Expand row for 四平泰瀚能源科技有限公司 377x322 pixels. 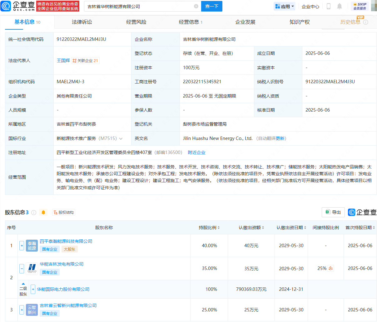pyautogui.click(x=22, y=246)
